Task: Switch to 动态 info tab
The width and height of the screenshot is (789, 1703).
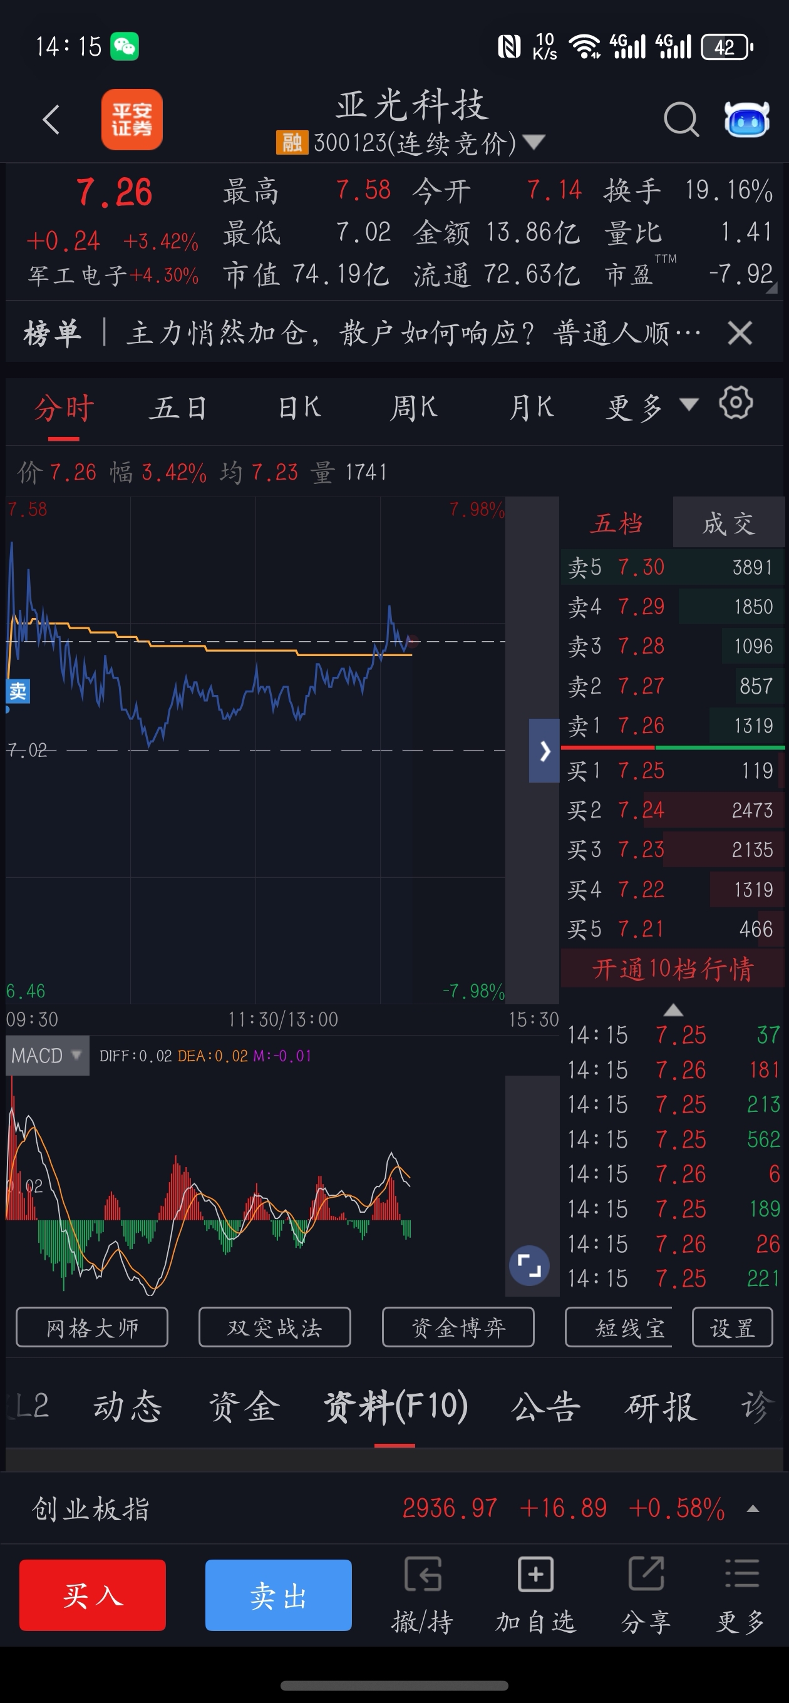Action: pos(127,1406)
